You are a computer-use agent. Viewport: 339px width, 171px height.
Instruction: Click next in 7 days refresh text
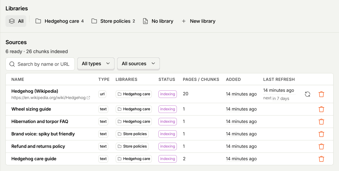coord(276,98)
